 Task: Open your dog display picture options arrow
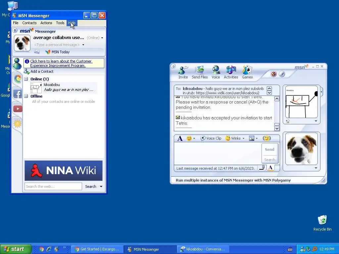[x=316, y=168]
